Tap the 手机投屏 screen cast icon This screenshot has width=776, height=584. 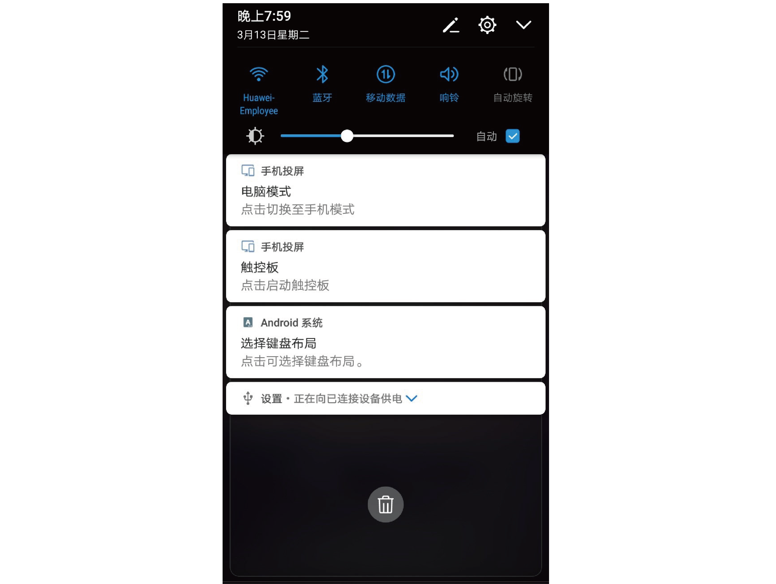coord(248,171)
